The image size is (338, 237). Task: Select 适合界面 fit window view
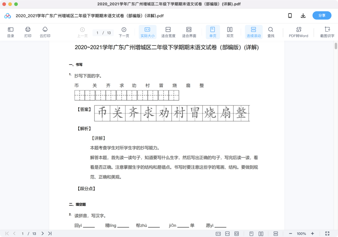click(x=189, y=32)
